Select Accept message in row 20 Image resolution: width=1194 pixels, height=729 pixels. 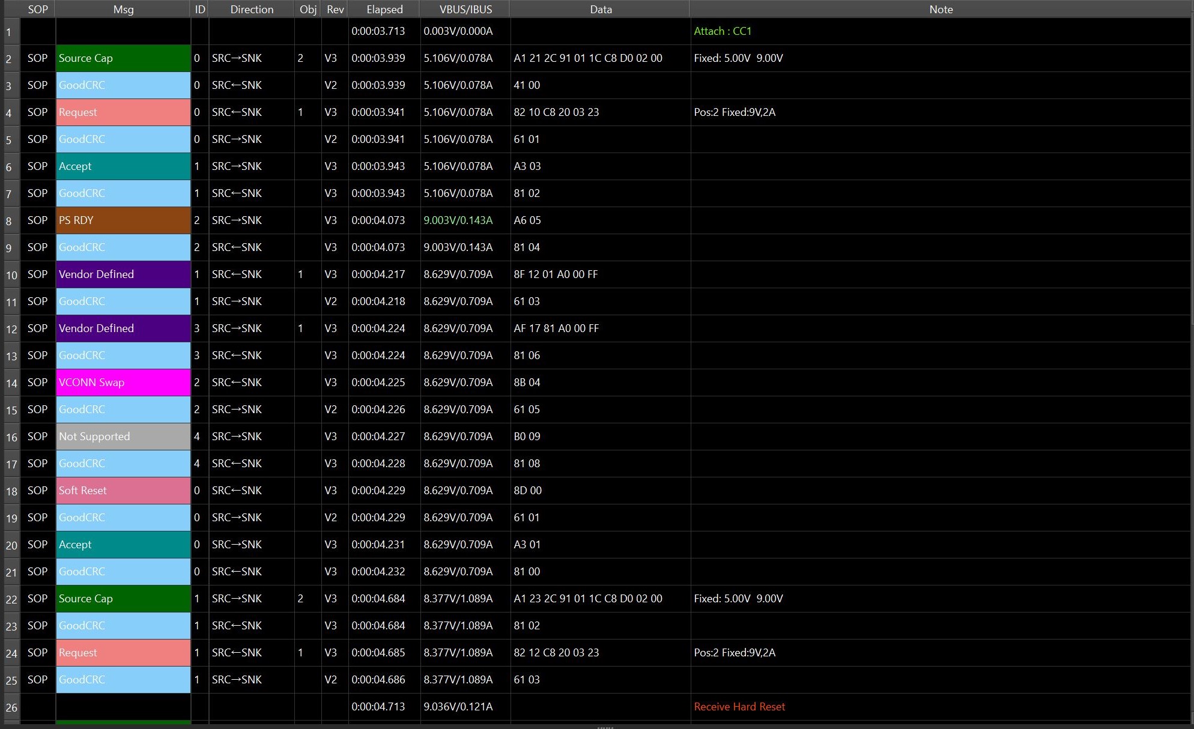click(123, 545)
